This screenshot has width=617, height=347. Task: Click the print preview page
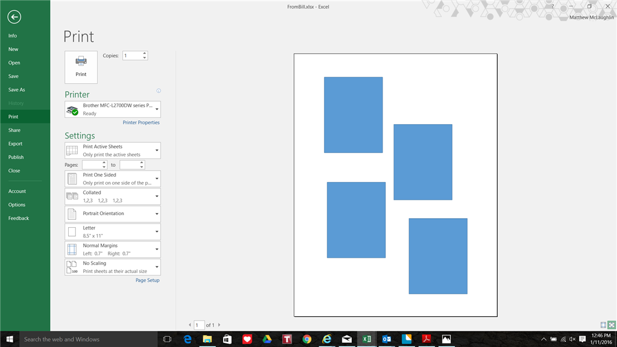[x=395, y=185]
